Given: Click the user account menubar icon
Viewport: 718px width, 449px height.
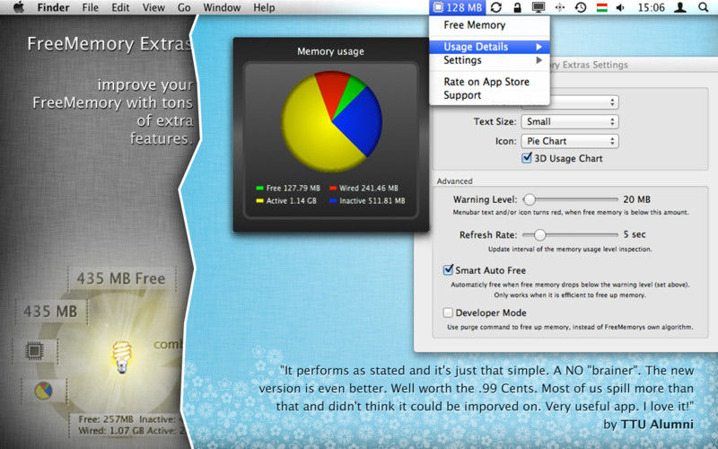Looking at the screenshot, I should [680, 7].
